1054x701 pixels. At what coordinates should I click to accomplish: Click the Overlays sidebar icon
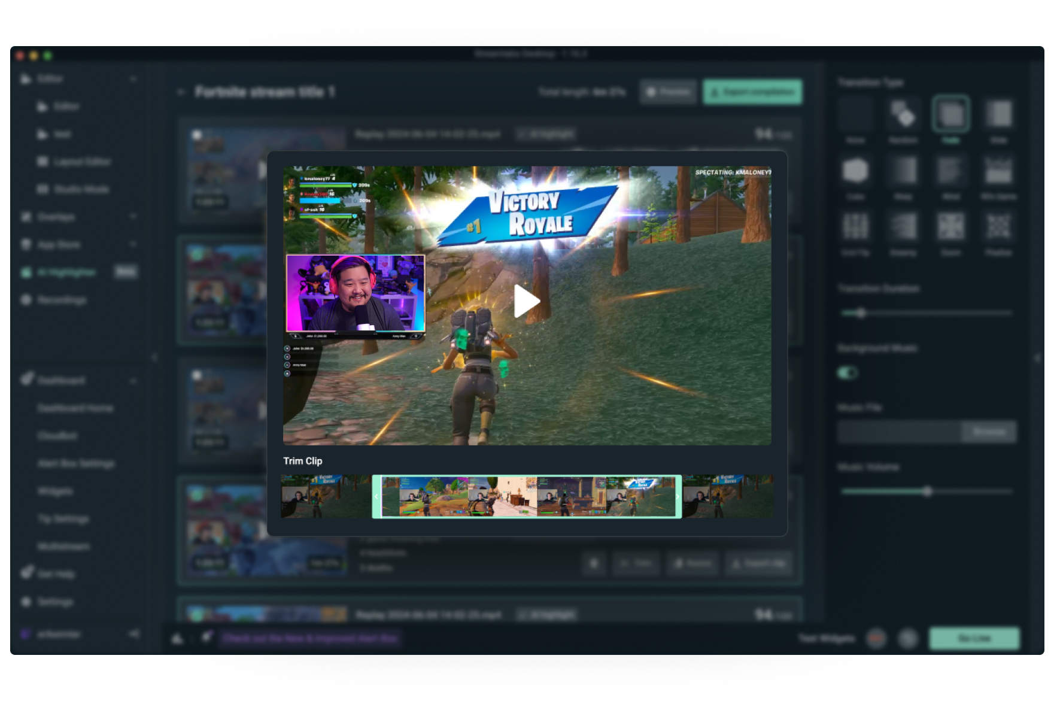26,216
